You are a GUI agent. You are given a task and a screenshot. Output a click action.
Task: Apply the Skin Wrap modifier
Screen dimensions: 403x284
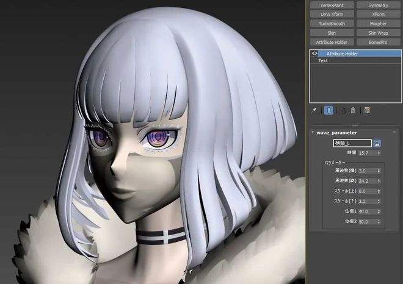tap(378, 33)
